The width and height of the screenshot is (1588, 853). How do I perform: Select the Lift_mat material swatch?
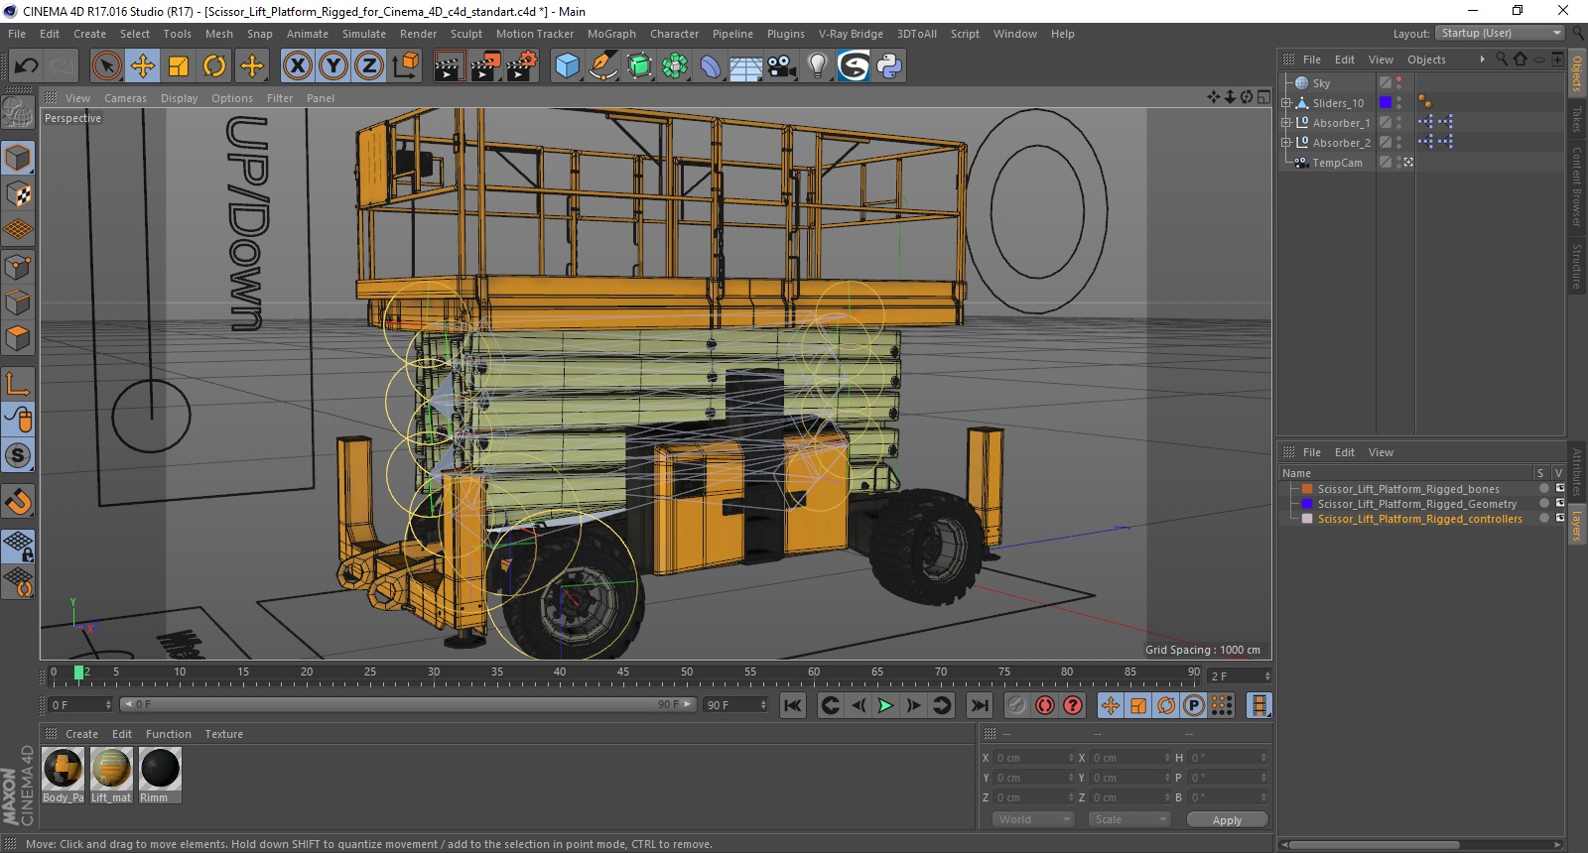(x=111, y=769)
